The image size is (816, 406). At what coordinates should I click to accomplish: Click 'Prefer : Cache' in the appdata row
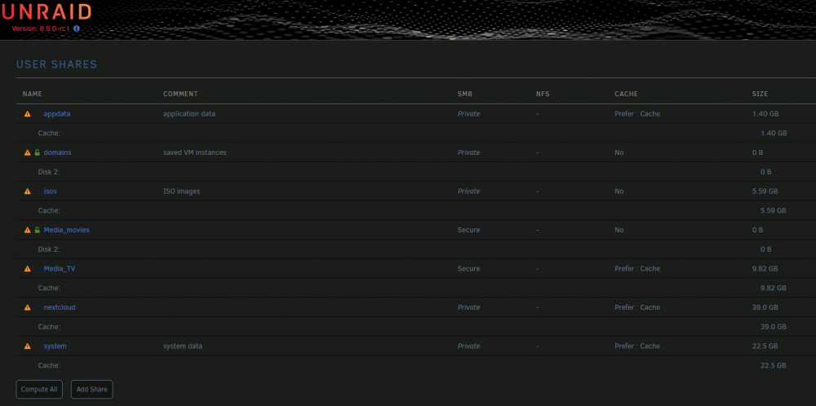pyautogui.click(x=637, y=114)
